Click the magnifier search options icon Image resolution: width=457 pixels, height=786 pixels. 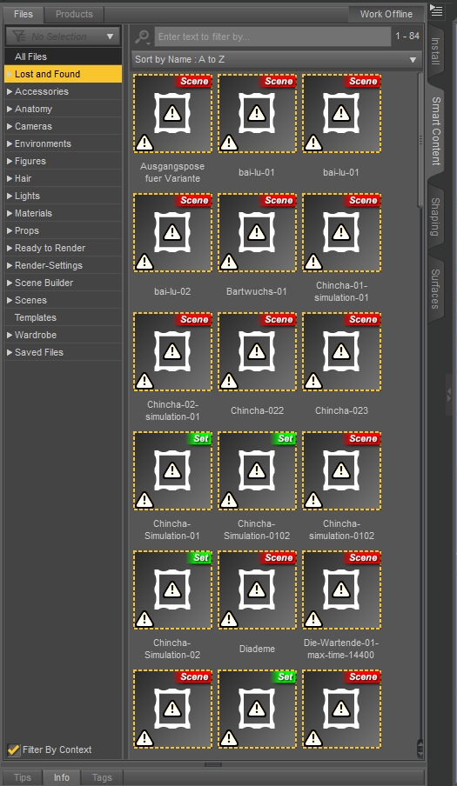pos(143,37)
